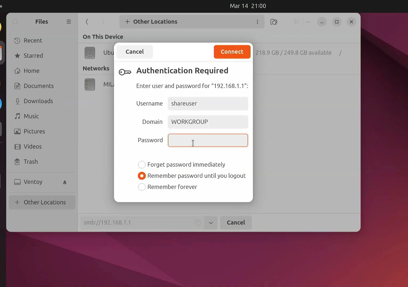
Task: Click the search icon in Files
Action: (15, 22)
